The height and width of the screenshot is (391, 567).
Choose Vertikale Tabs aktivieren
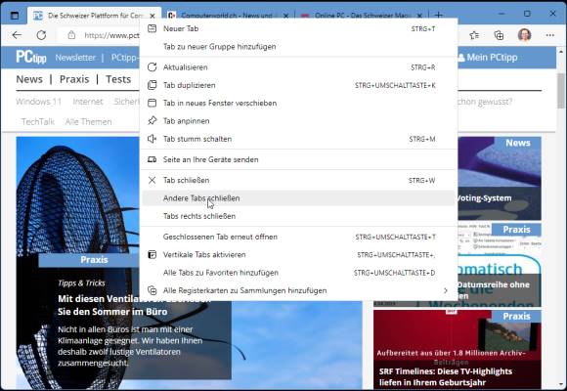tap(298, 254)
